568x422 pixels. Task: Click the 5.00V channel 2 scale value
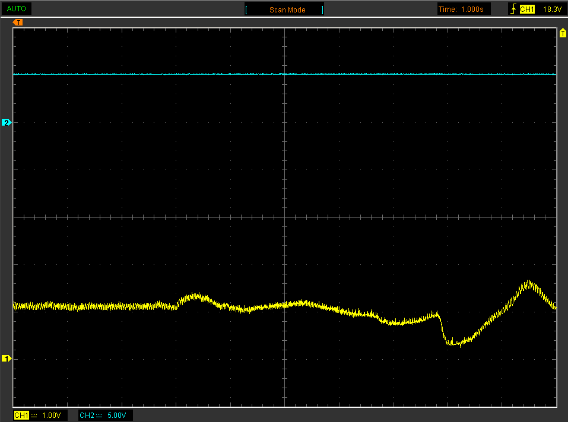coord(117,415)
